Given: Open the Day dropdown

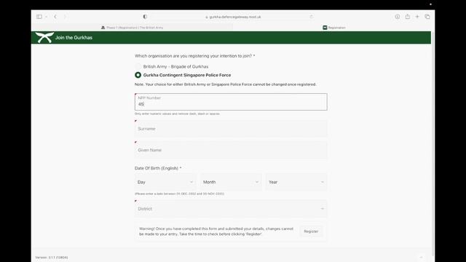Looking at the screenshot, I should 165,182.
